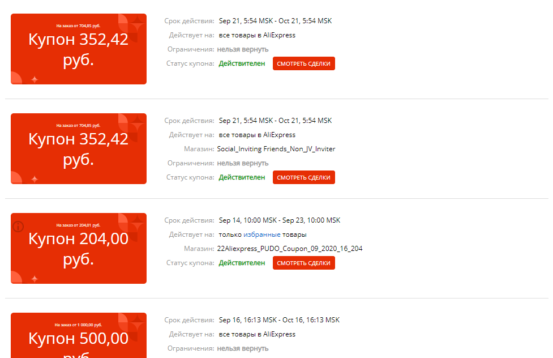
Task: Click 'На заказ от 1 000,00 руб.' text
Action: (78, 325)
